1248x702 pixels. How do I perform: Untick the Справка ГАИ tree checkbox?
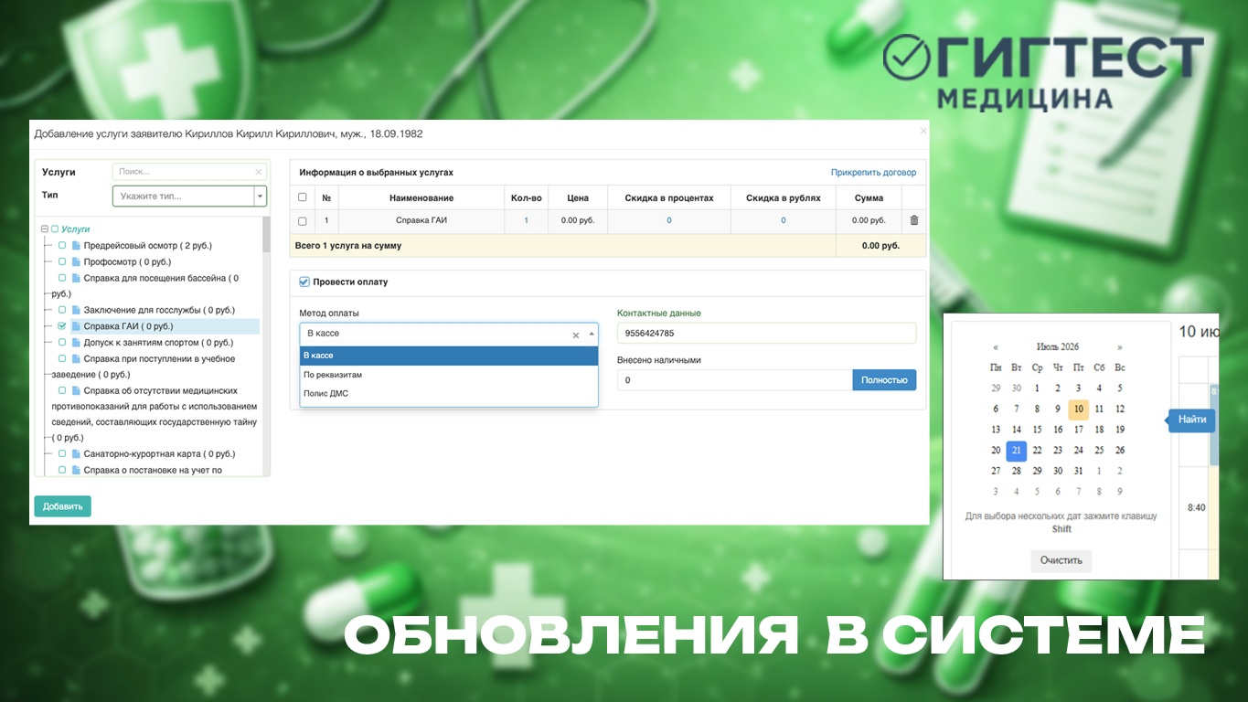(62, 326)
